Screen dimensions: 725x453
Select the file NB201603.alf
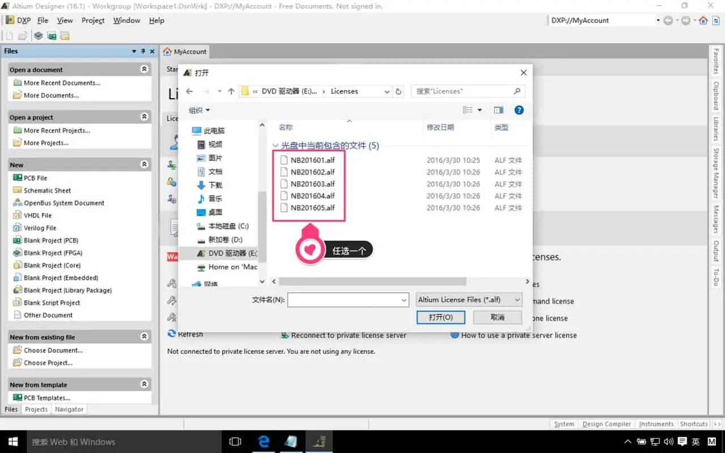(x=313, y=184)
